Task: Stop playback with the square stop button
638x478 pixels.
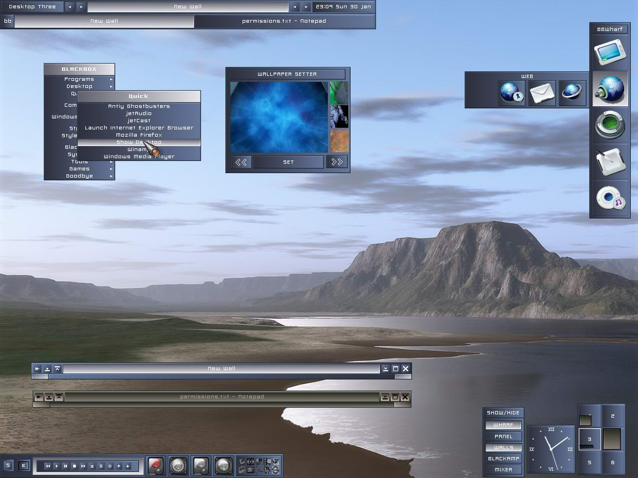Action: coord(74,466)
